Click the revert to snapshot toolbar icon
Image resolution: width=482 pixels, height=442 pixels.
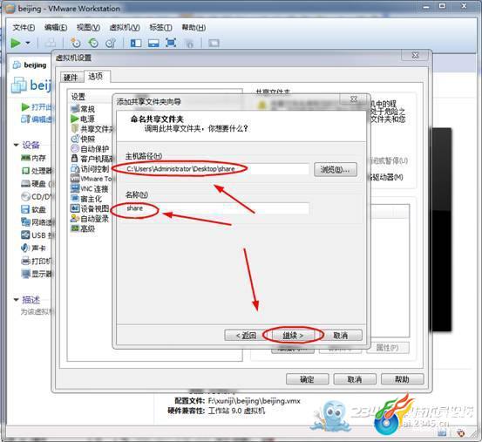point(93,43)
